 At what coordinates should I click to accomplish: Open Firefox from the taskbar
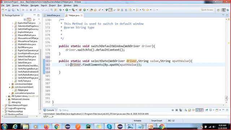tap(46, 127)
